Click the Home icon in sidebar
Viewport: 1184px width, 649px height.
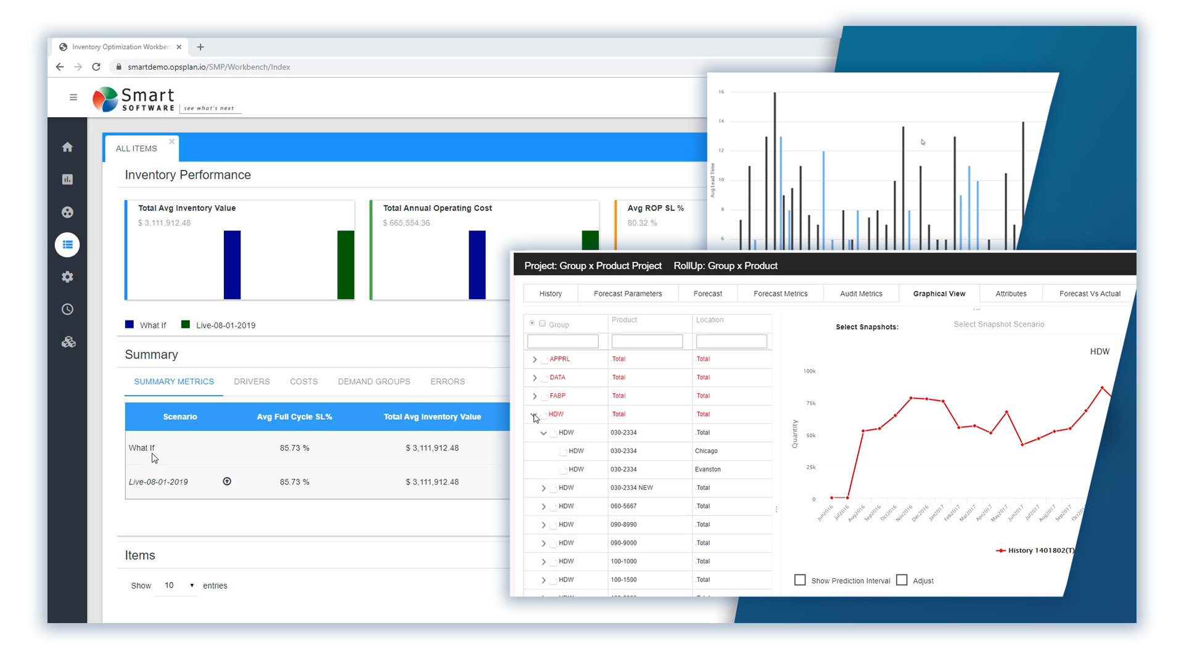click(67, 147)
